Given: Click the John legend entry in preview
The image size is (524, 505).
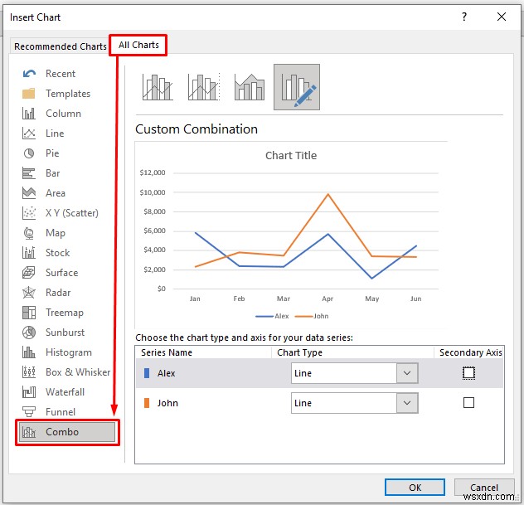Looking at the screenshot, I should [312, 316].
